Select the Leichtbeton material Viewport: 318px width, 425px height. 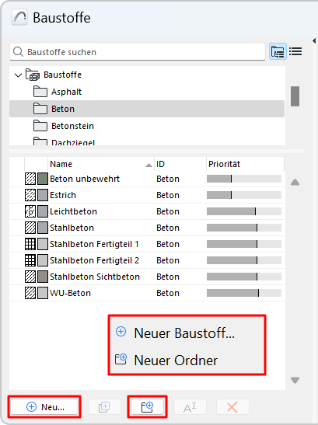coord(147,211)
